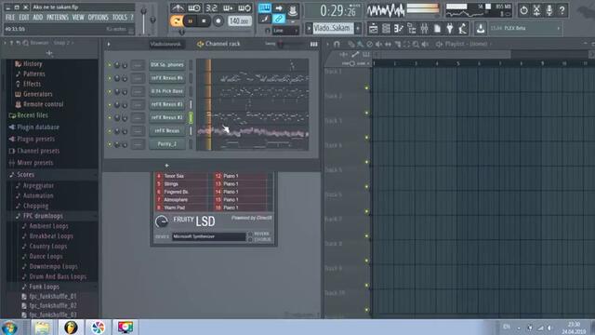The width and height of the screenshot is (595, 335).
Task: Open the mixer icon in toolbar
Action: pos(424,28)
